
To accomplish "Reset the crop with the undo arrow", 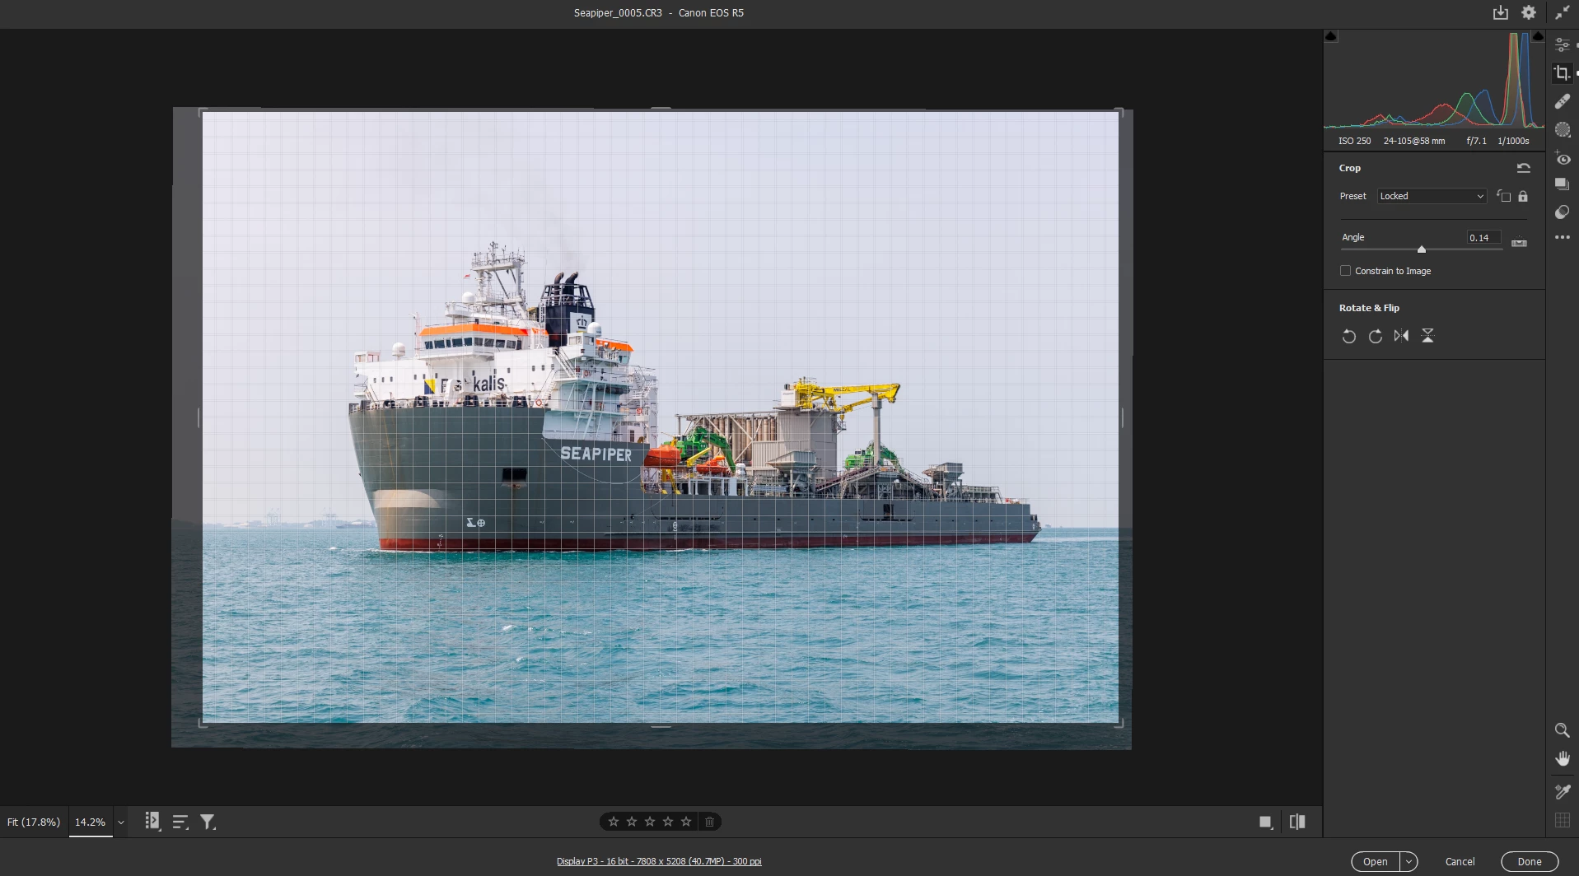I will (1524, 168).
